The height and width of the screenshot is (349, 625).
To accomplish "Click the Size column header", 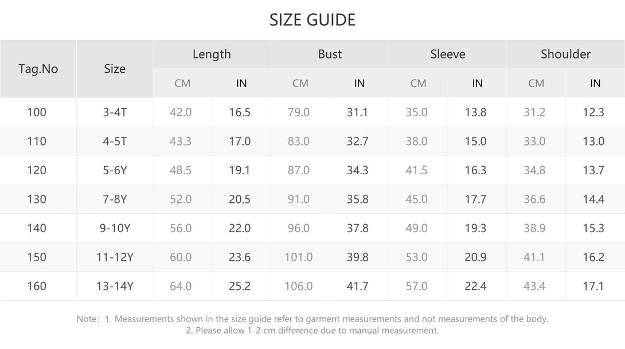I will [115, 69].
